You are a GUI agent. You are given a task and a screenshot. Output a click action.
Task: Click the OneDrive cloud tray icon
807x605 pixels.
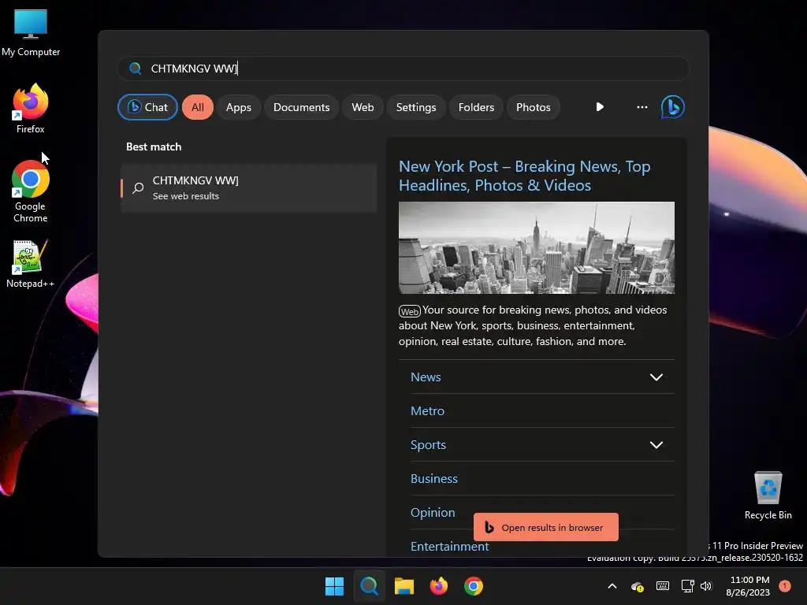point(637,586)
